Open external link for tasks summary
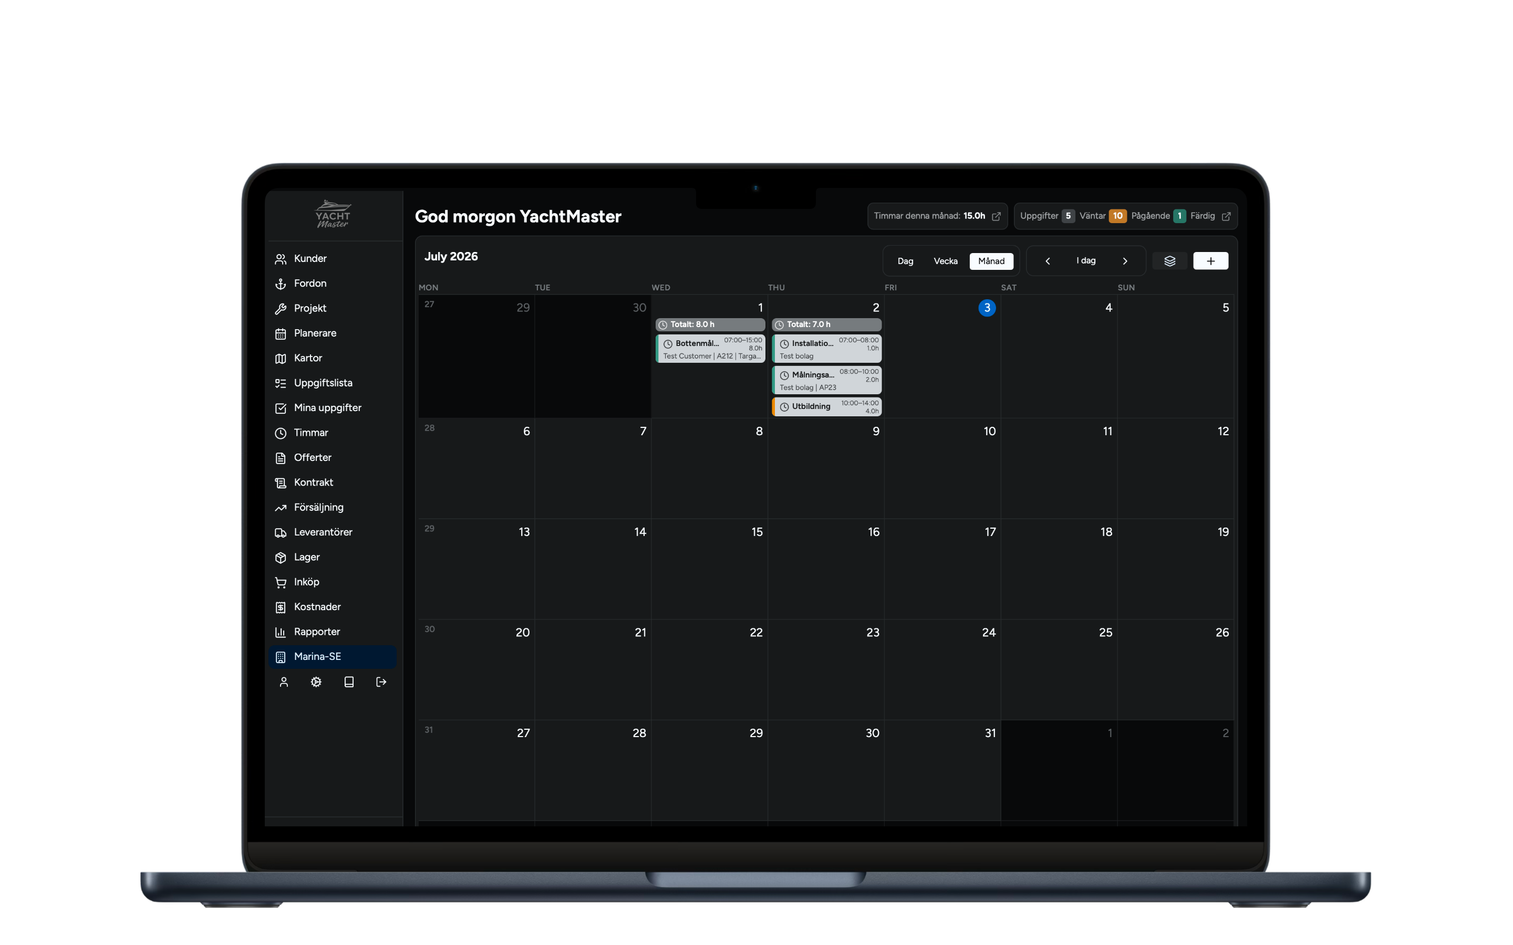1513x945 pixels. 1226,216
